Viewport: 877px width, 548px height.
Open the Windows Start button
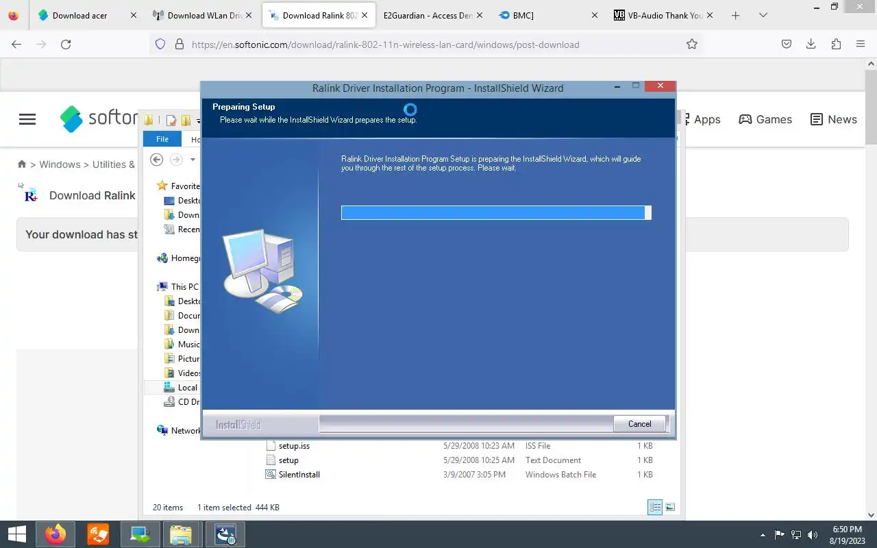pyautogui.click(x=16, y=534)
